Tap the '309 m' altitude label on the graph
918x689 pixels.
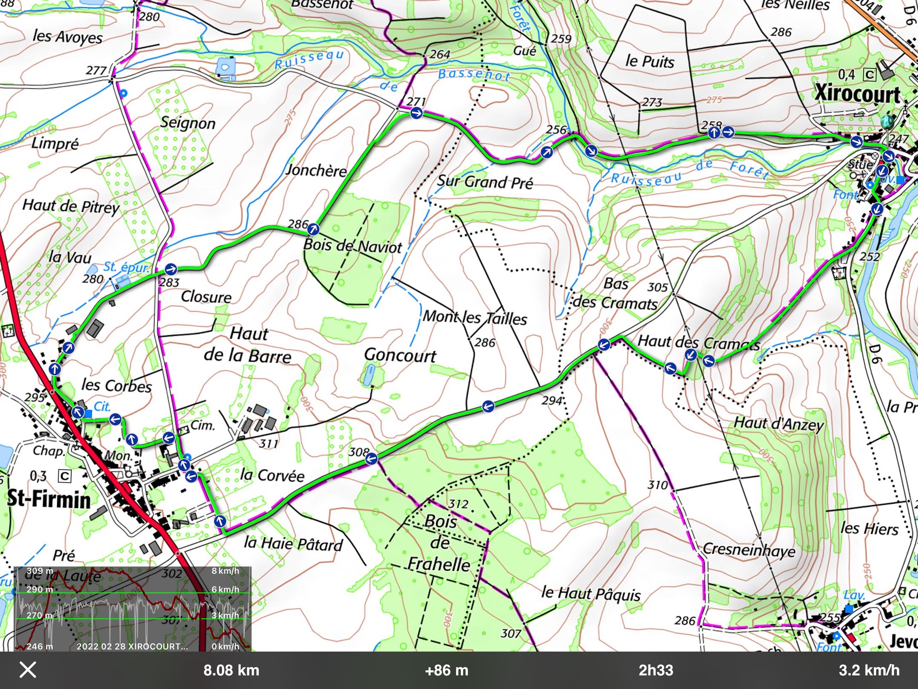click(40, 571)
